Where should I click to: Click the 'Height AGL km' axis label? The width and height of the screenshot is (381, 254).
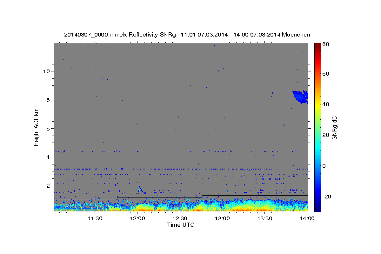tap(36, 127)
